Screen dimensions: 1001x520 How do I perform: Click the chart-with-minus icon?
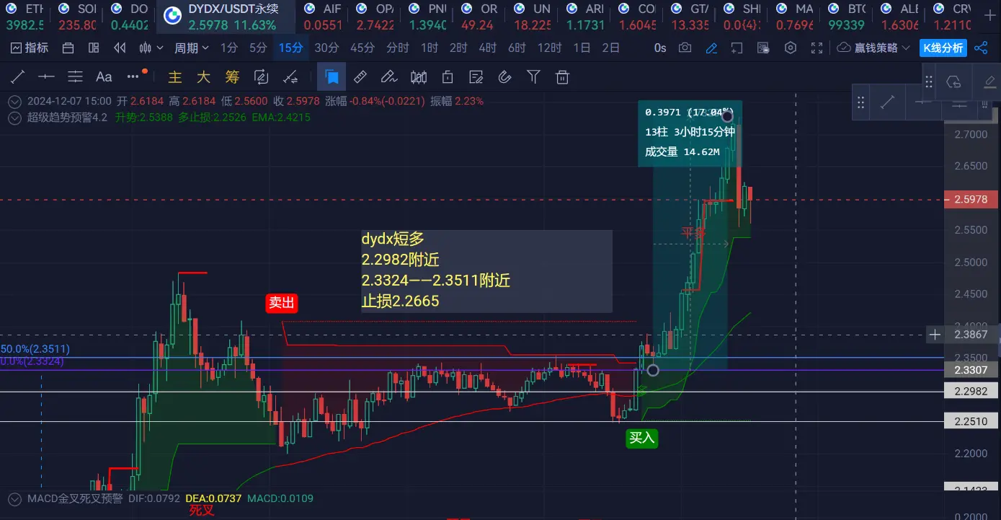(x=763, y=48)
